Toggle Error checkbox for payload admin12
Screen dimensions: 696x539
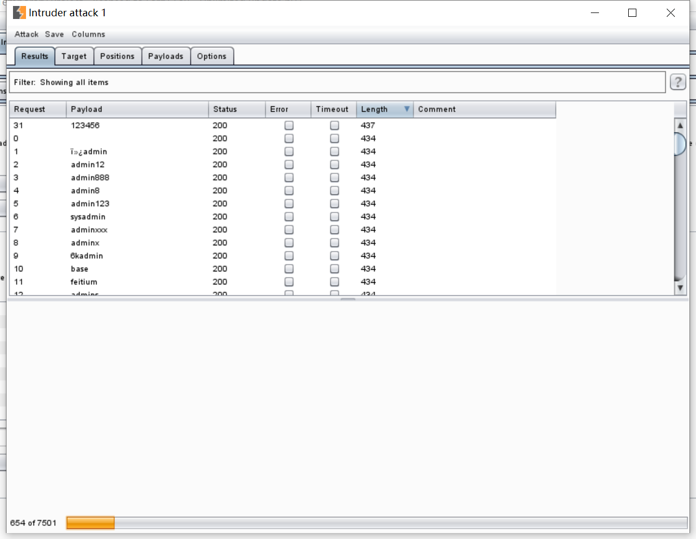pyautogui.click(x=289, y=164)
